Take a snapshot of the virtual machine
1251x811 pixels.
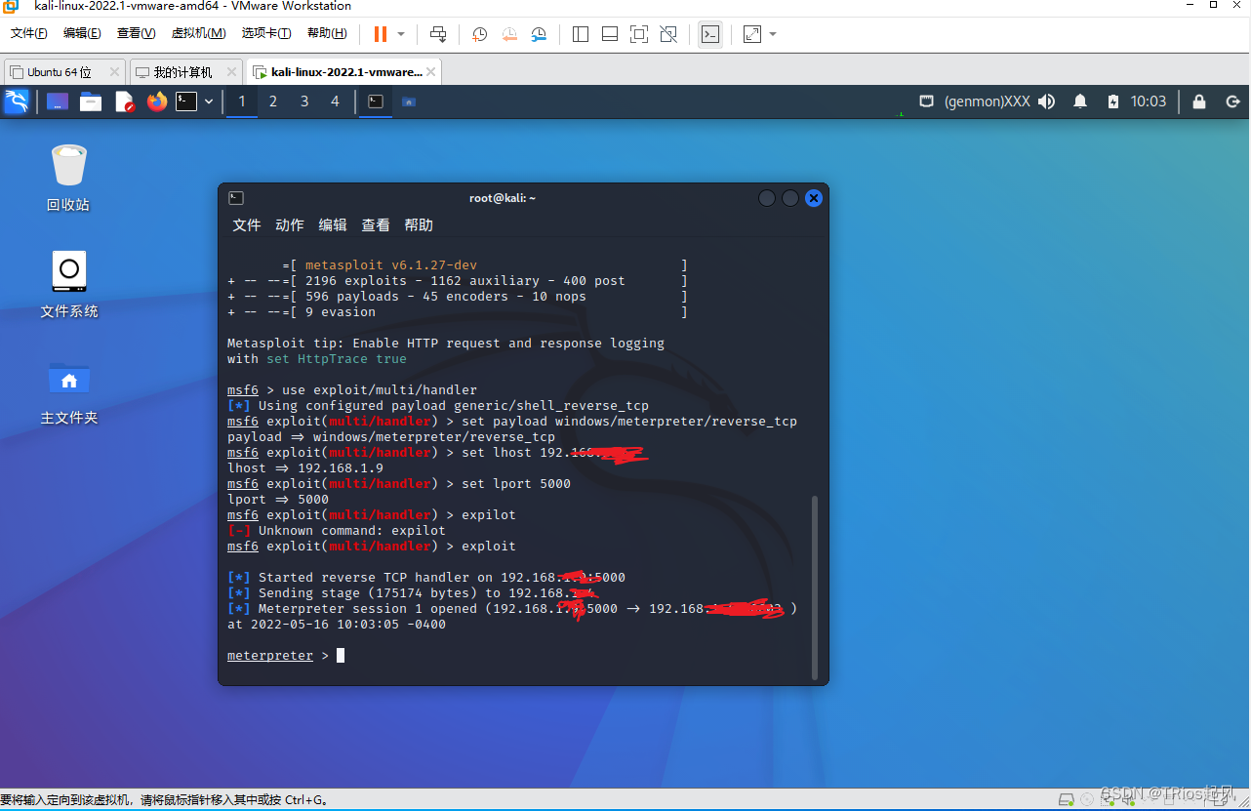tap(480, 34)
